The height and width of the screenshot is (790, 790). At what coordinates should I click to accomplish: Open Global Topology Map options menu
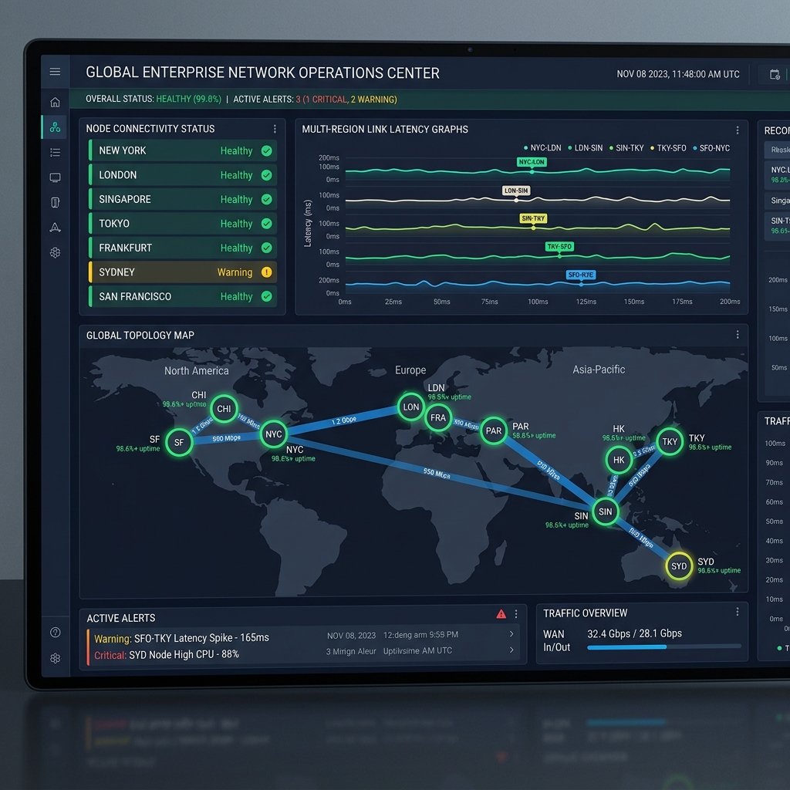tap(738, 335)
